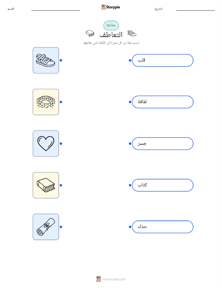The width and height of the screenshot is (222, 288).
Task: Select the word box قلب
Action: pos(163,60)
